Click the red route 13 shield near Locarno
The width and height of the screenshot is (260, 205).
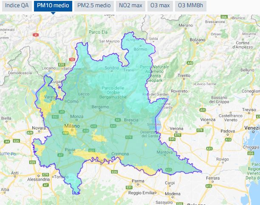[x=72, y=59]
